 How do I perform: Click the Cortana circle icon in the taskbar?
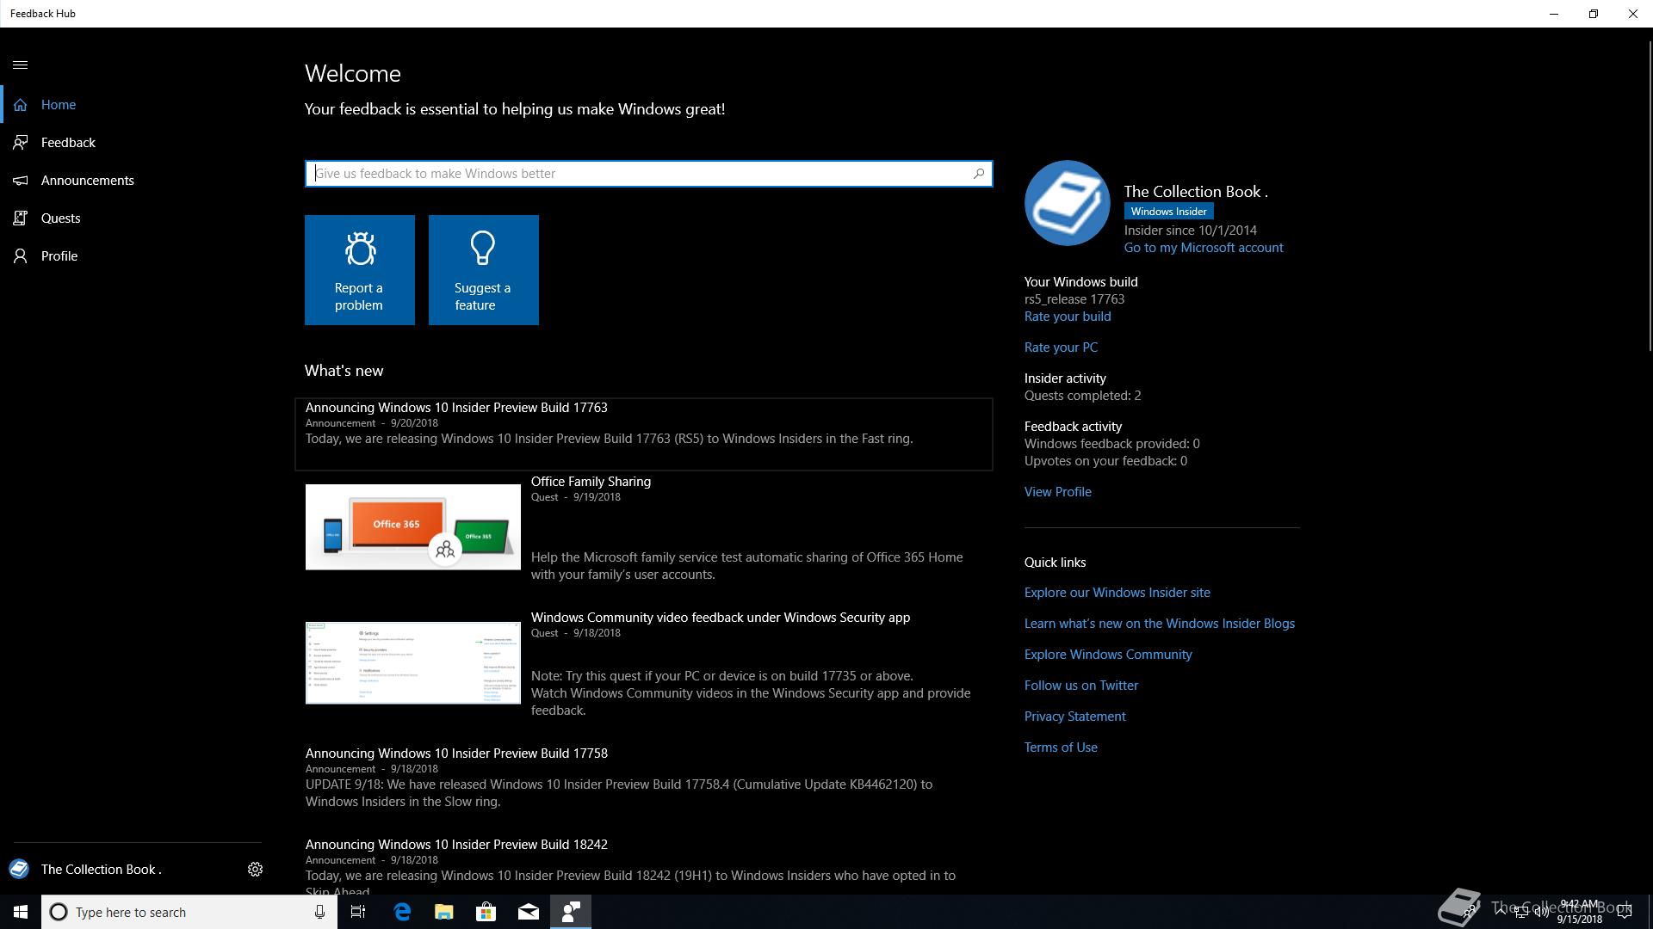(59, 912)
